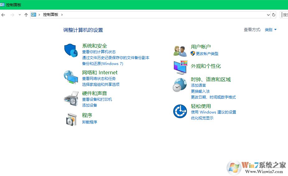Click the System and Security shield icon

click(x=71, y=50)
